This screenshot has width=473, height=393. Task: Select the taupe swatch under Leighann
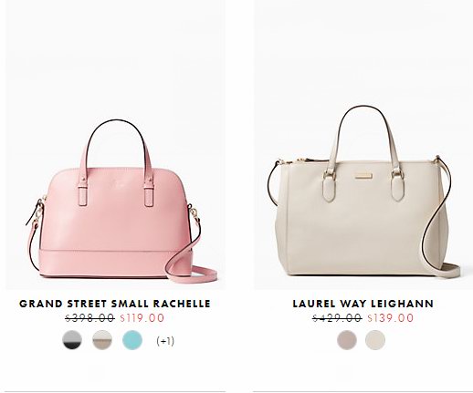tap(347, 340)
